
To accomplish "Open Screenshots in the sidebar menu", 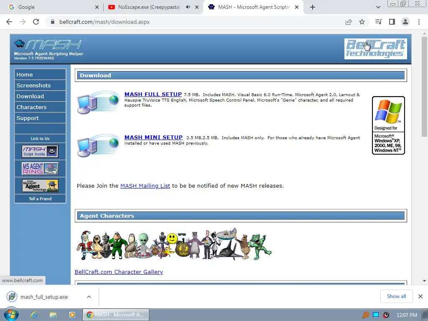I will coord(40,85).
